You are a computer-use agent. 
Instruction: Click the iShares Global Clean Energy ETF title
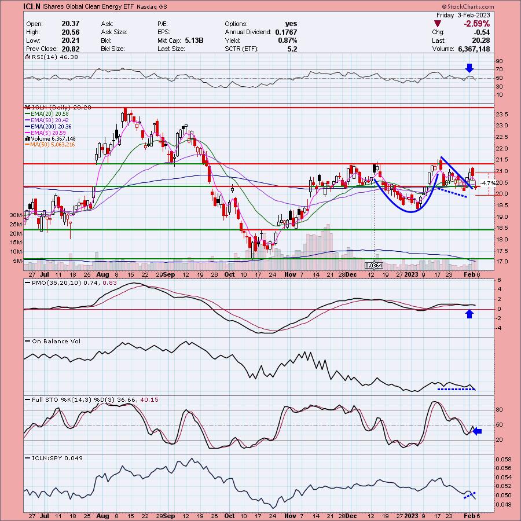click(88, 6)
